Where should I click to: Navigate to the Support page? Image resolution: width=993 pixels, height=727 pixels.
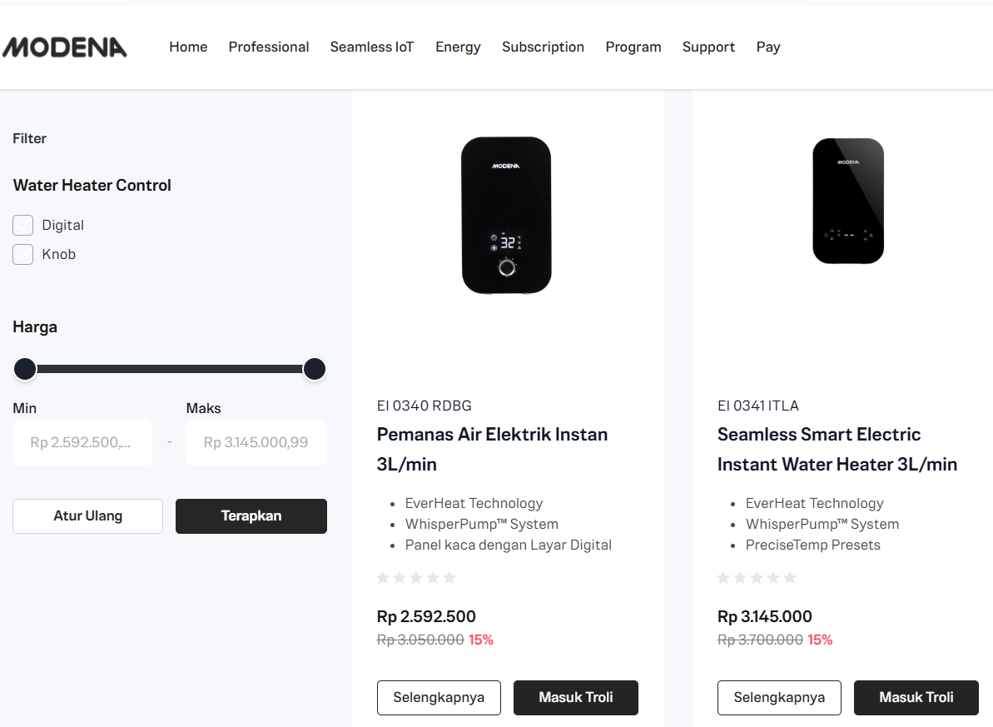(708, 47)
